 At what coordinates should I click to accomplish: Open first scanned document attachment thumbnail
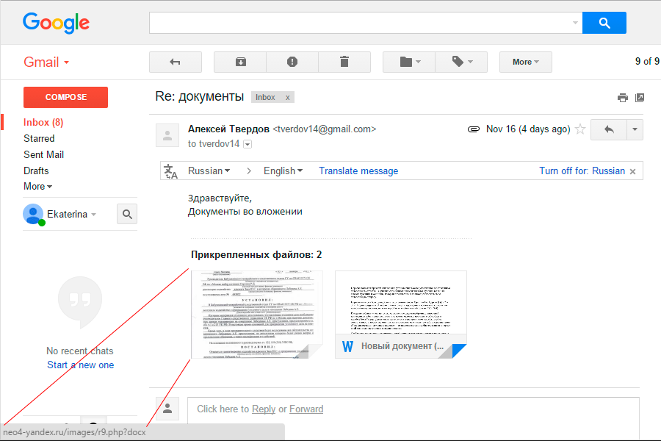coord(257,315)
